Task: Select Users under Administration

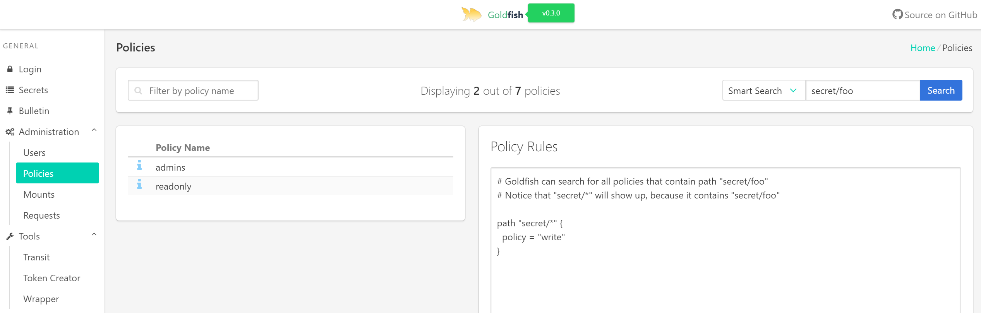Action: (34, 153)
